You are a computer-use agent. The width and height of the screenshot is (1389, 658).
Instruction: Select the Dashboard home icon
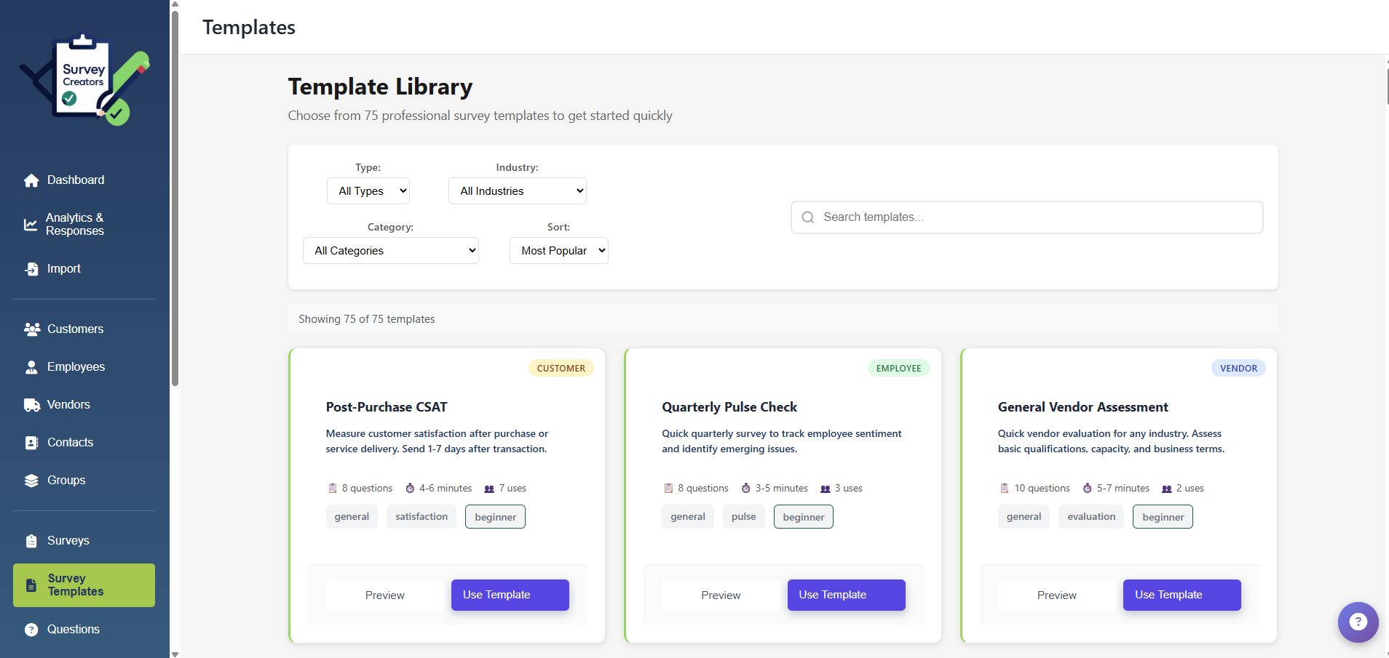pyautogui.click(x=32, y=180)
